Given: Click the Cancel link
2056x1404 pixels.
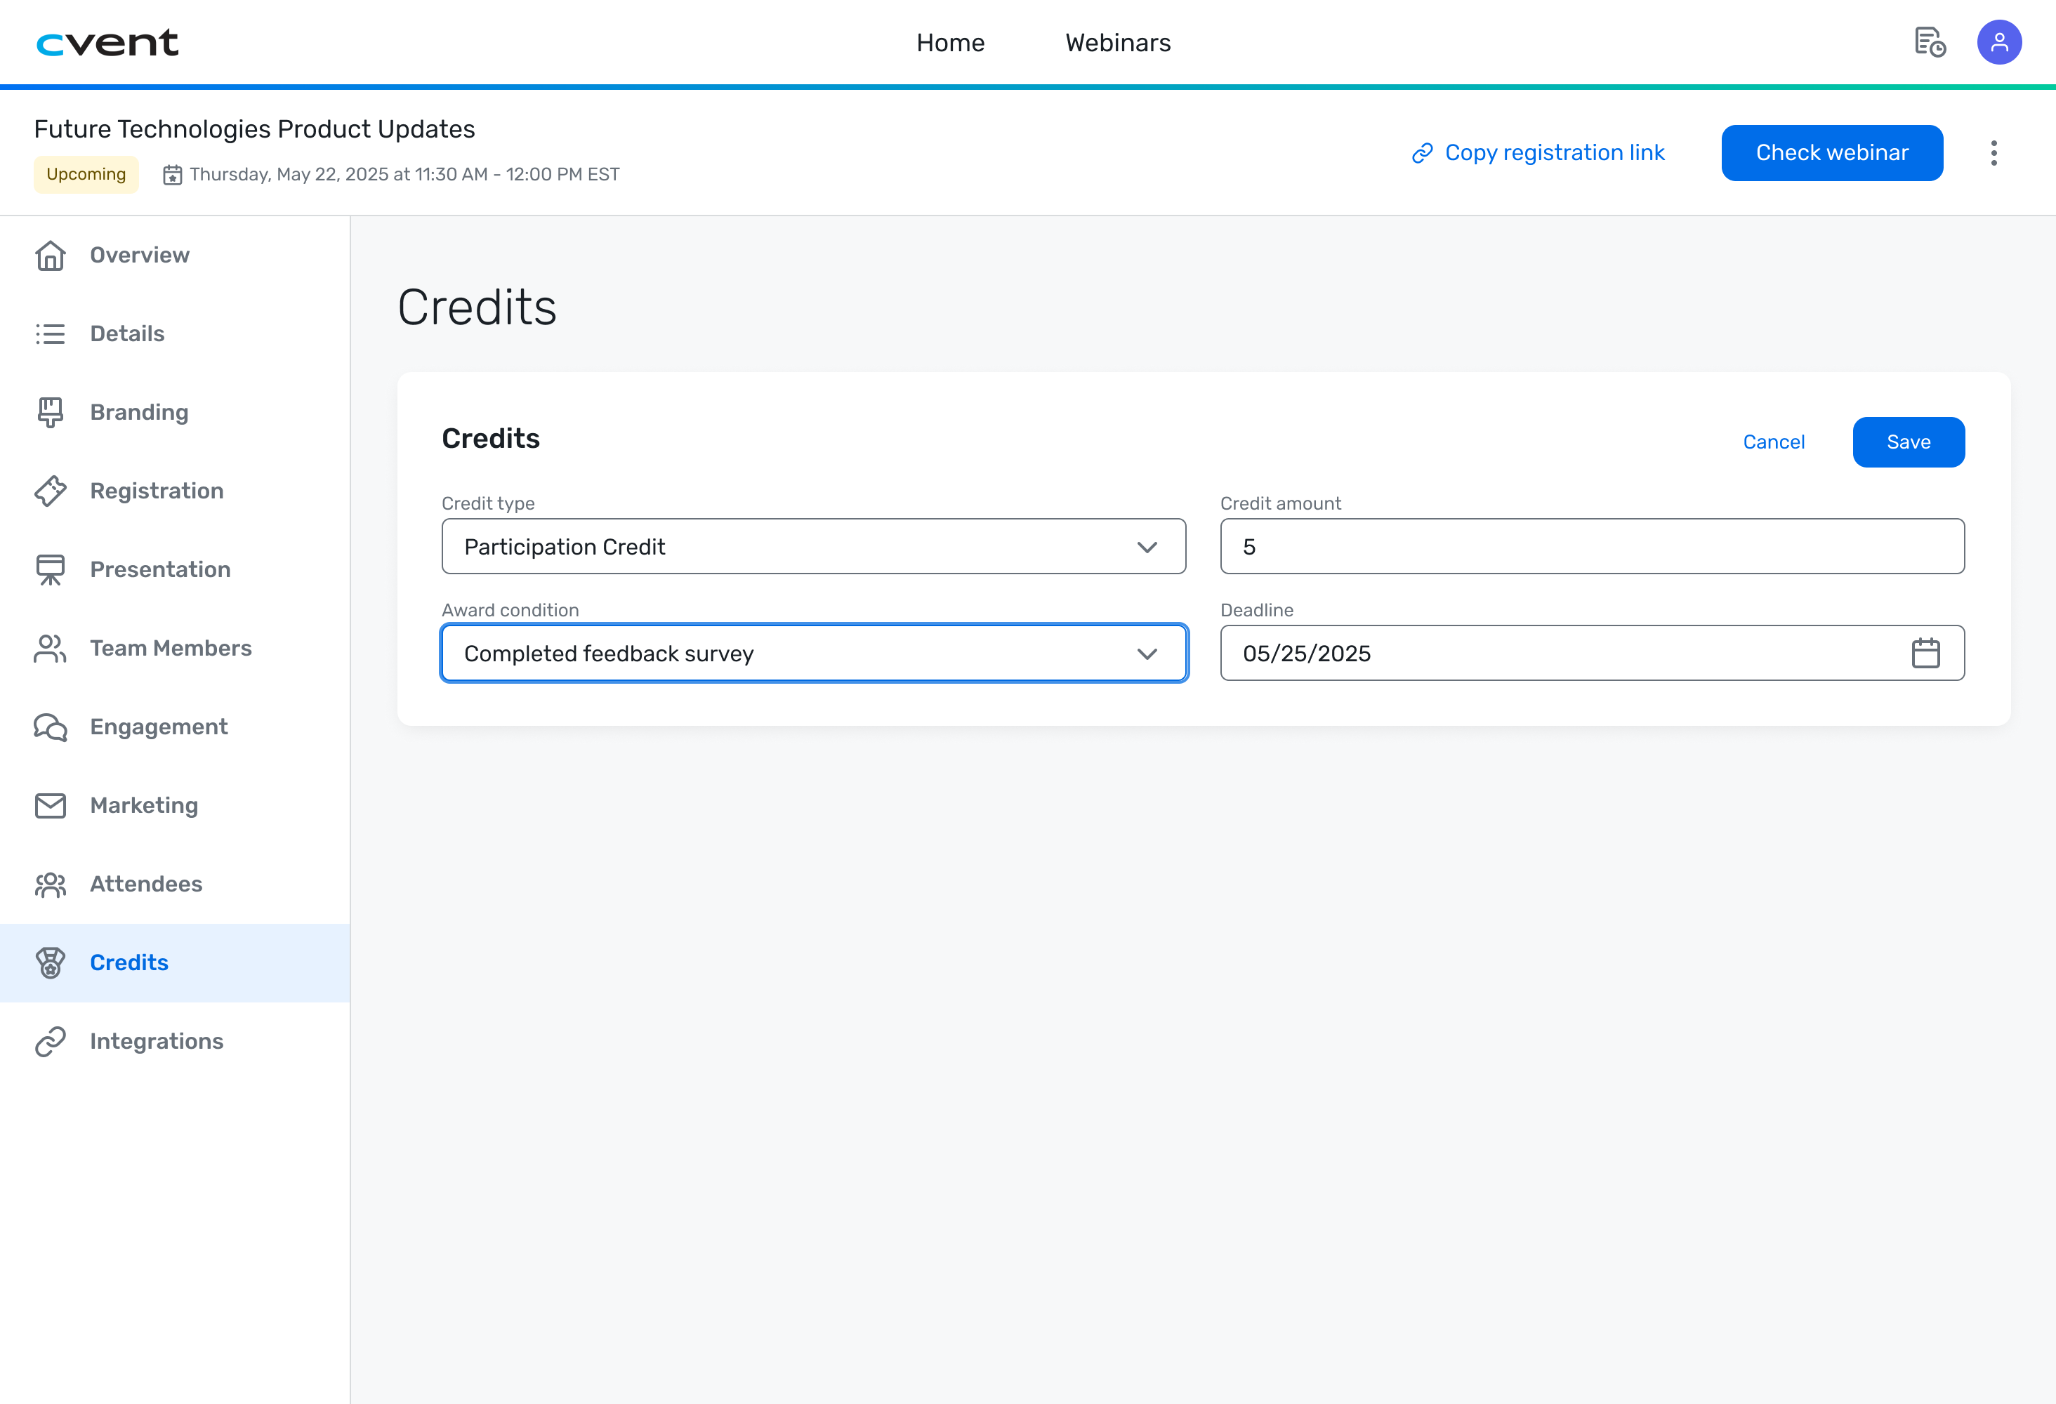Looking at the screenshot, I should [1773, 442].
